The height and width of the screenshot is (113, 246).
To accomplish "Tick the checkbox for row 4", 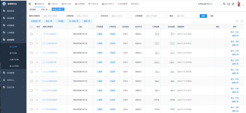I will 31,62.
